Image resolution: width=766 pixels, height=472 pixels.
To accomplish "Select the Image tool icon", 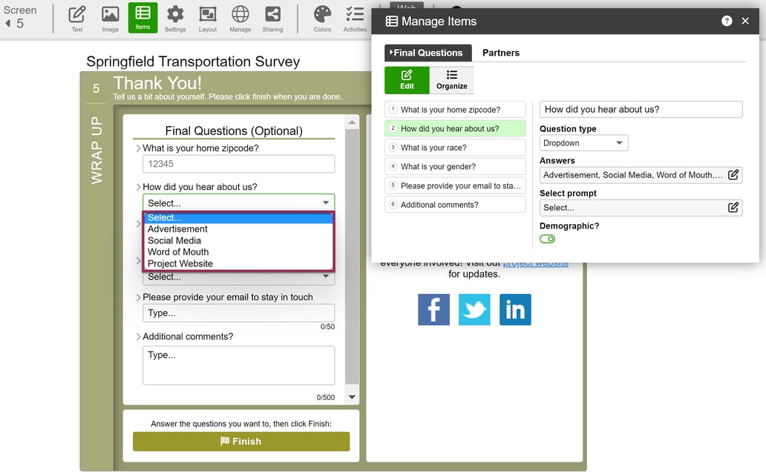I will point(110,19).
